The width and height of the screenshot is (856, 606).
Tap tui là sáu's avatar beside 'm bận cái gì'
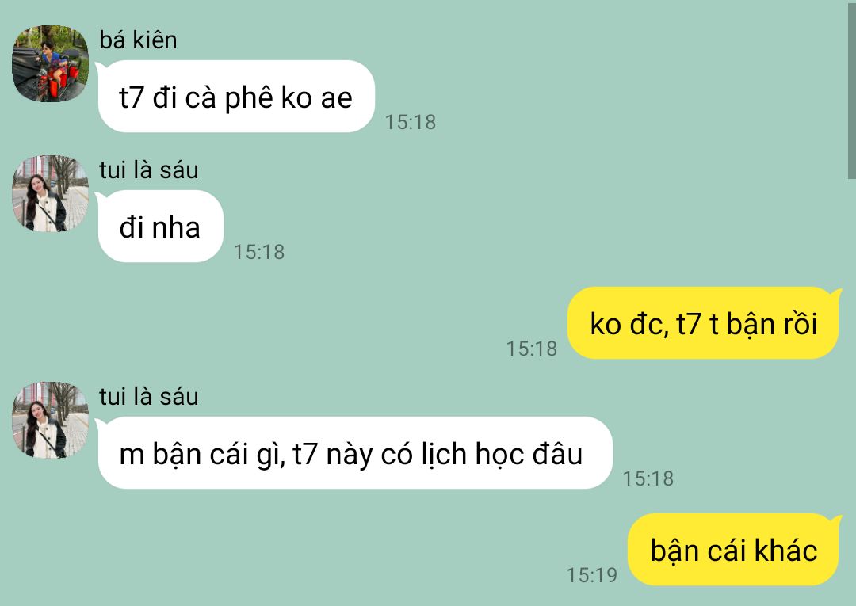50,420
